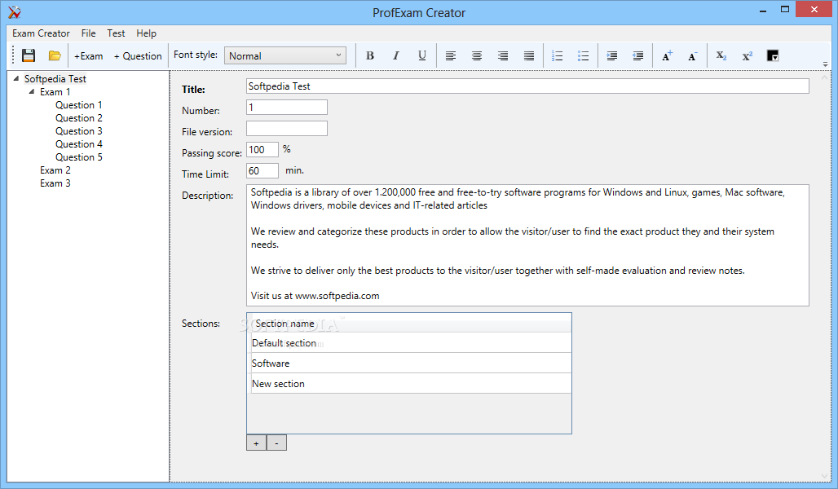
Task: Apply subscript formatting
Action: pyautogui.click(x=721, y=55)
